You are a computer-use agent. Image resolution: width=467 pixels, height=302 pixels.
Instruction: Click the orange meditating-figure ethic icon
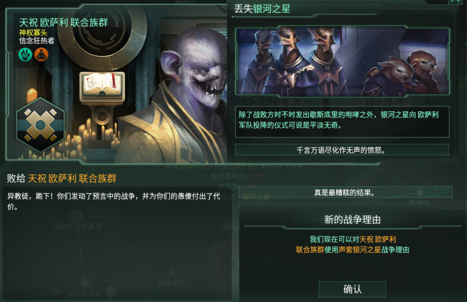[41, 55]
